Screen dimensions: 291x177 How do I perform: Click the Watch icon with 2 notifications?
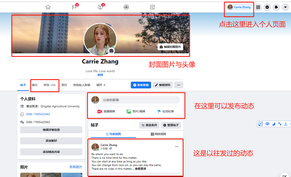pos(100,7)
